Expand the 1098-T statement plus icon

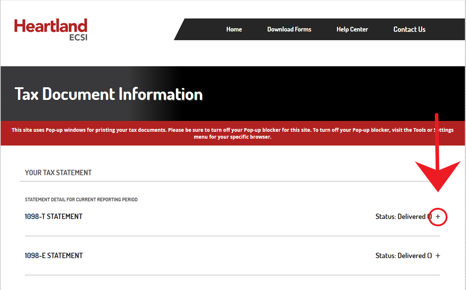438,217
